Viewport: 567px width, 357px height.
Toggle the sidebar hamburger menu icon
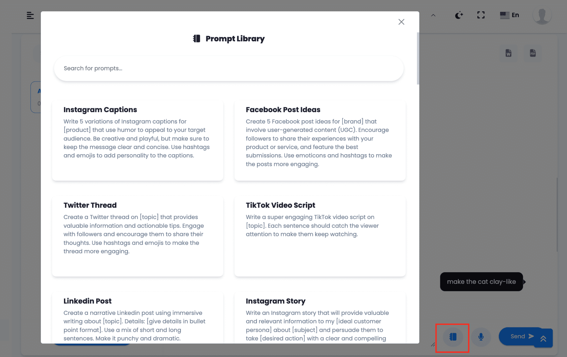30,16
